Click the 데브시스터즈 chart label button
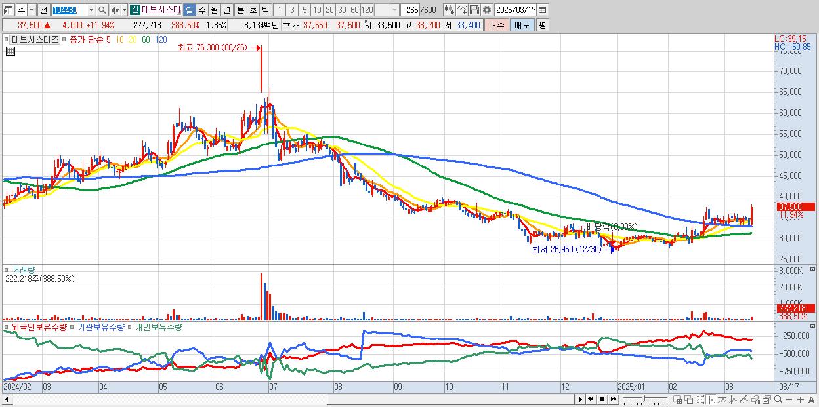Screen dimensions: 819x407 pyautogui.click(x=35, y=39)
